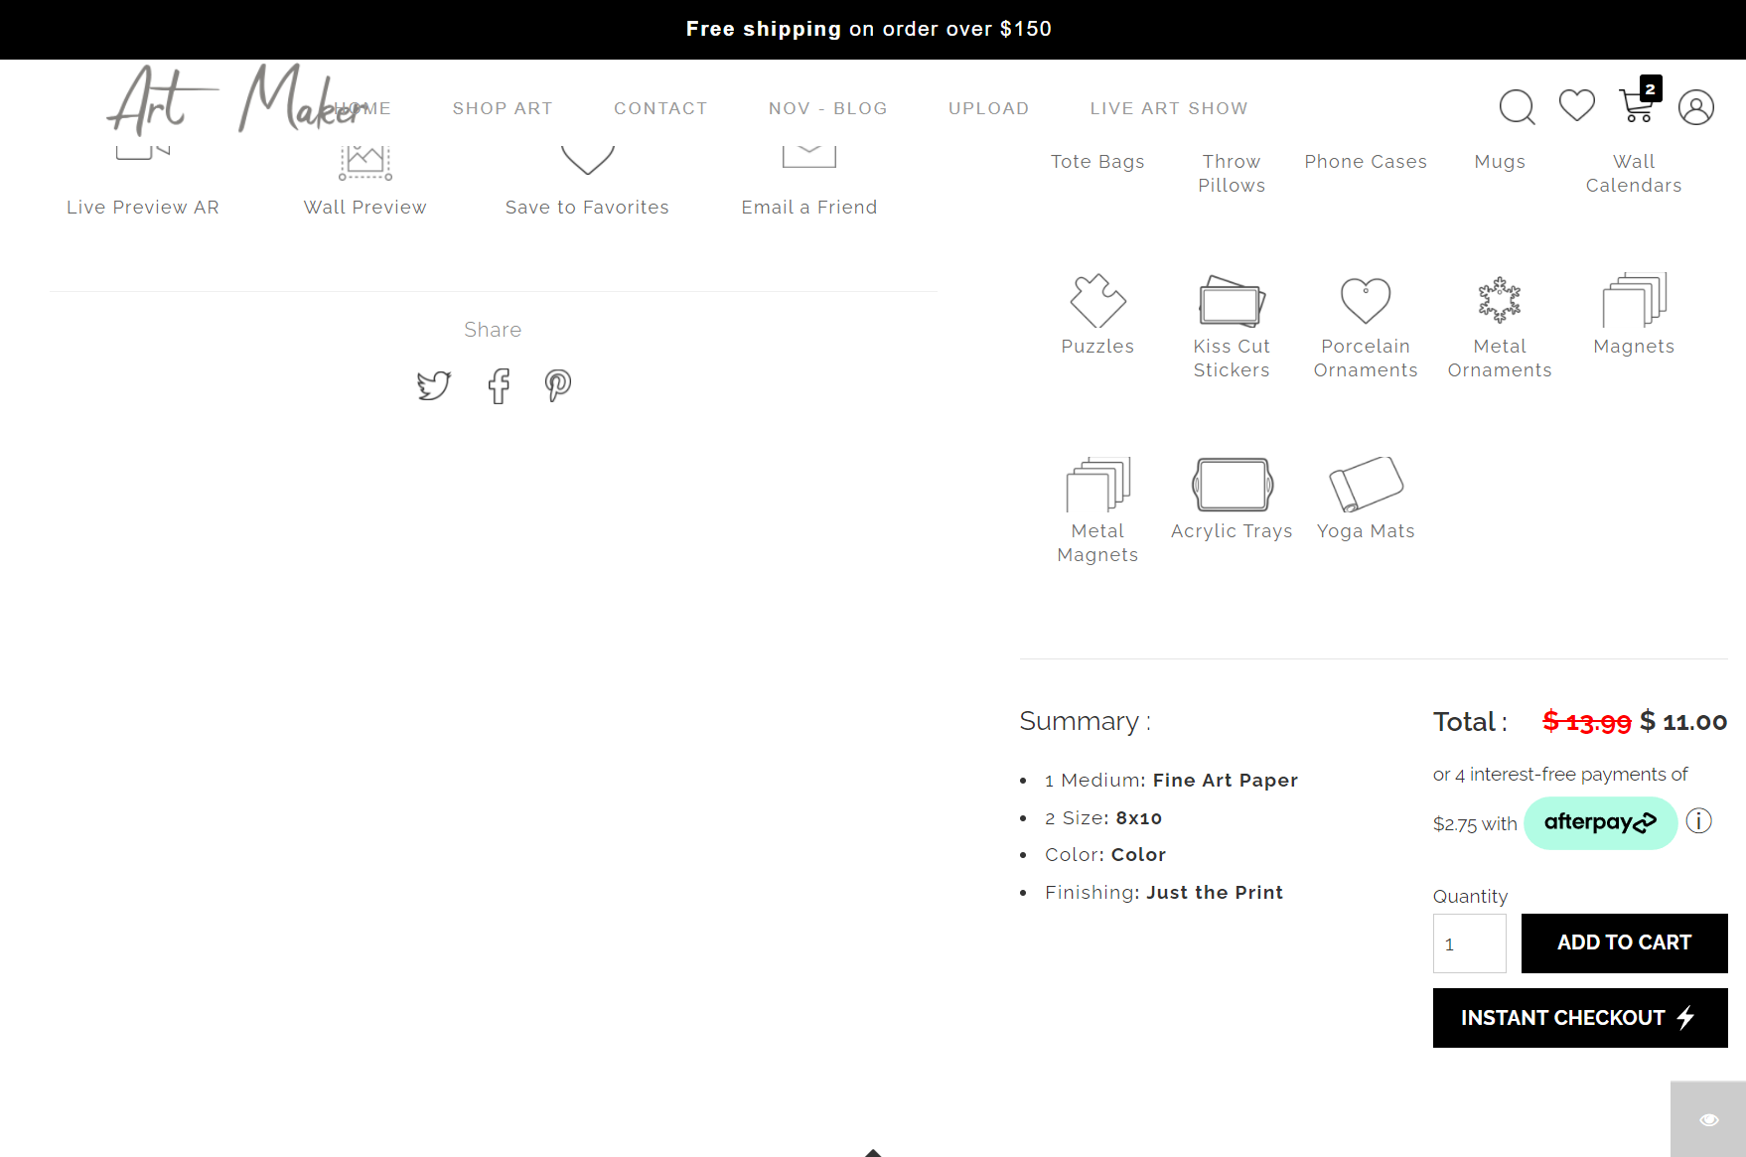The width and height of the screenshot is (1746, 1157).
Task: Open the search icon in the header
Action: coord(1517,107)
